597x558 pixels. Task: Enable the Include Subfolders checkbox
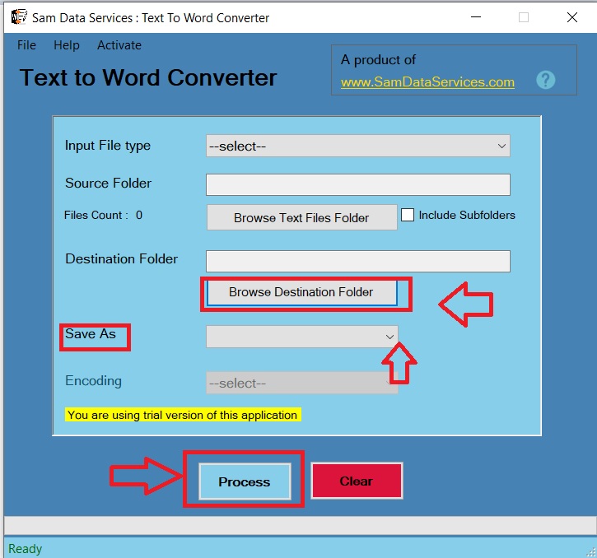click(x=408, y=215)
